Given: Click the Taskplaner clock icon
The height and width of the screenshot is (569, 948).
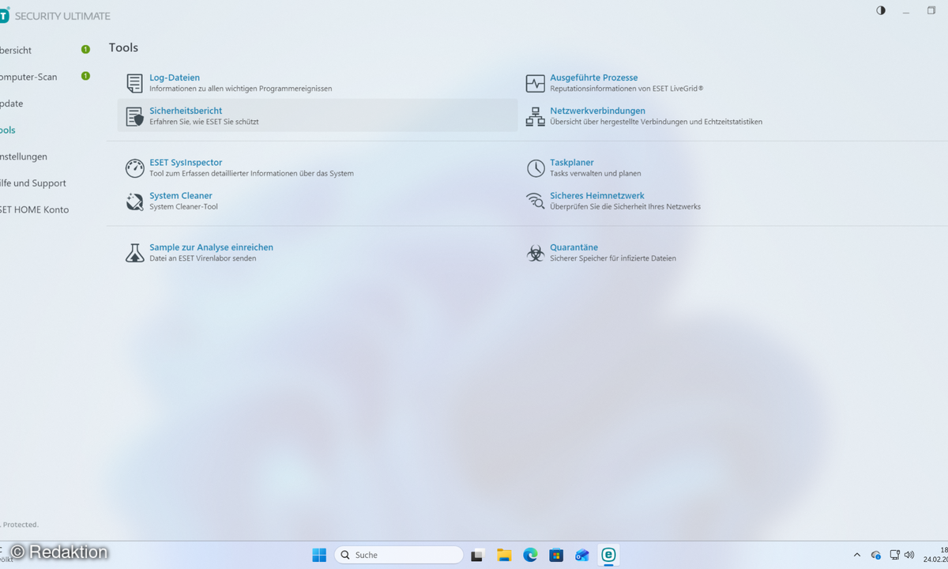Looking at the screenshot, I should coord(536,168).
